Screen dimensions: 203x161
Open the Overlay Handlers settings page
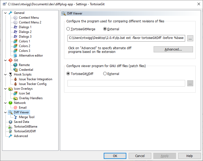(x=31, y=98)
